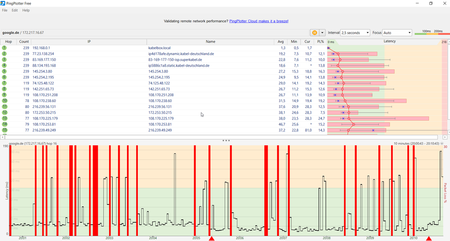Viewport: 450px width, 241px height.
Task: Click the hop 12 green circle icon
Action: coord(5,112)
